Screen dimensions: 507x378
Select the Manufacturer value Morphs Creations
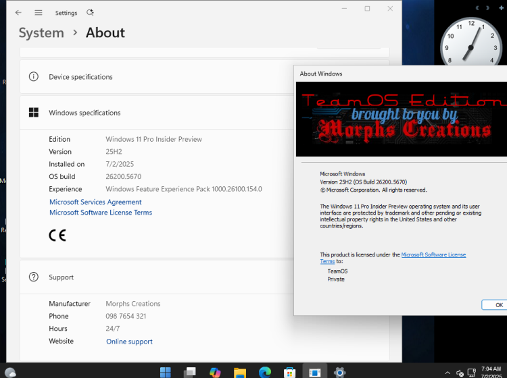click(133, 304)
